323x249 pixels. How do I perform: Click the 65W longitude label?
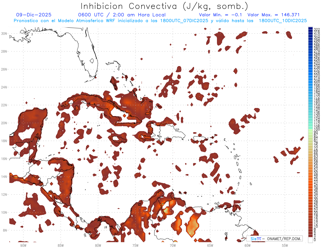pyautogui.click(x=210, y=245)
